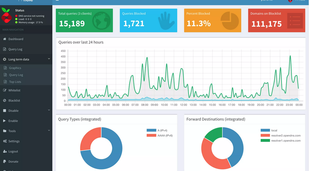Viewport: 309px width, 171px height.
Task: Click the 23:00 peak on queries graph
Action: (290, 56)
